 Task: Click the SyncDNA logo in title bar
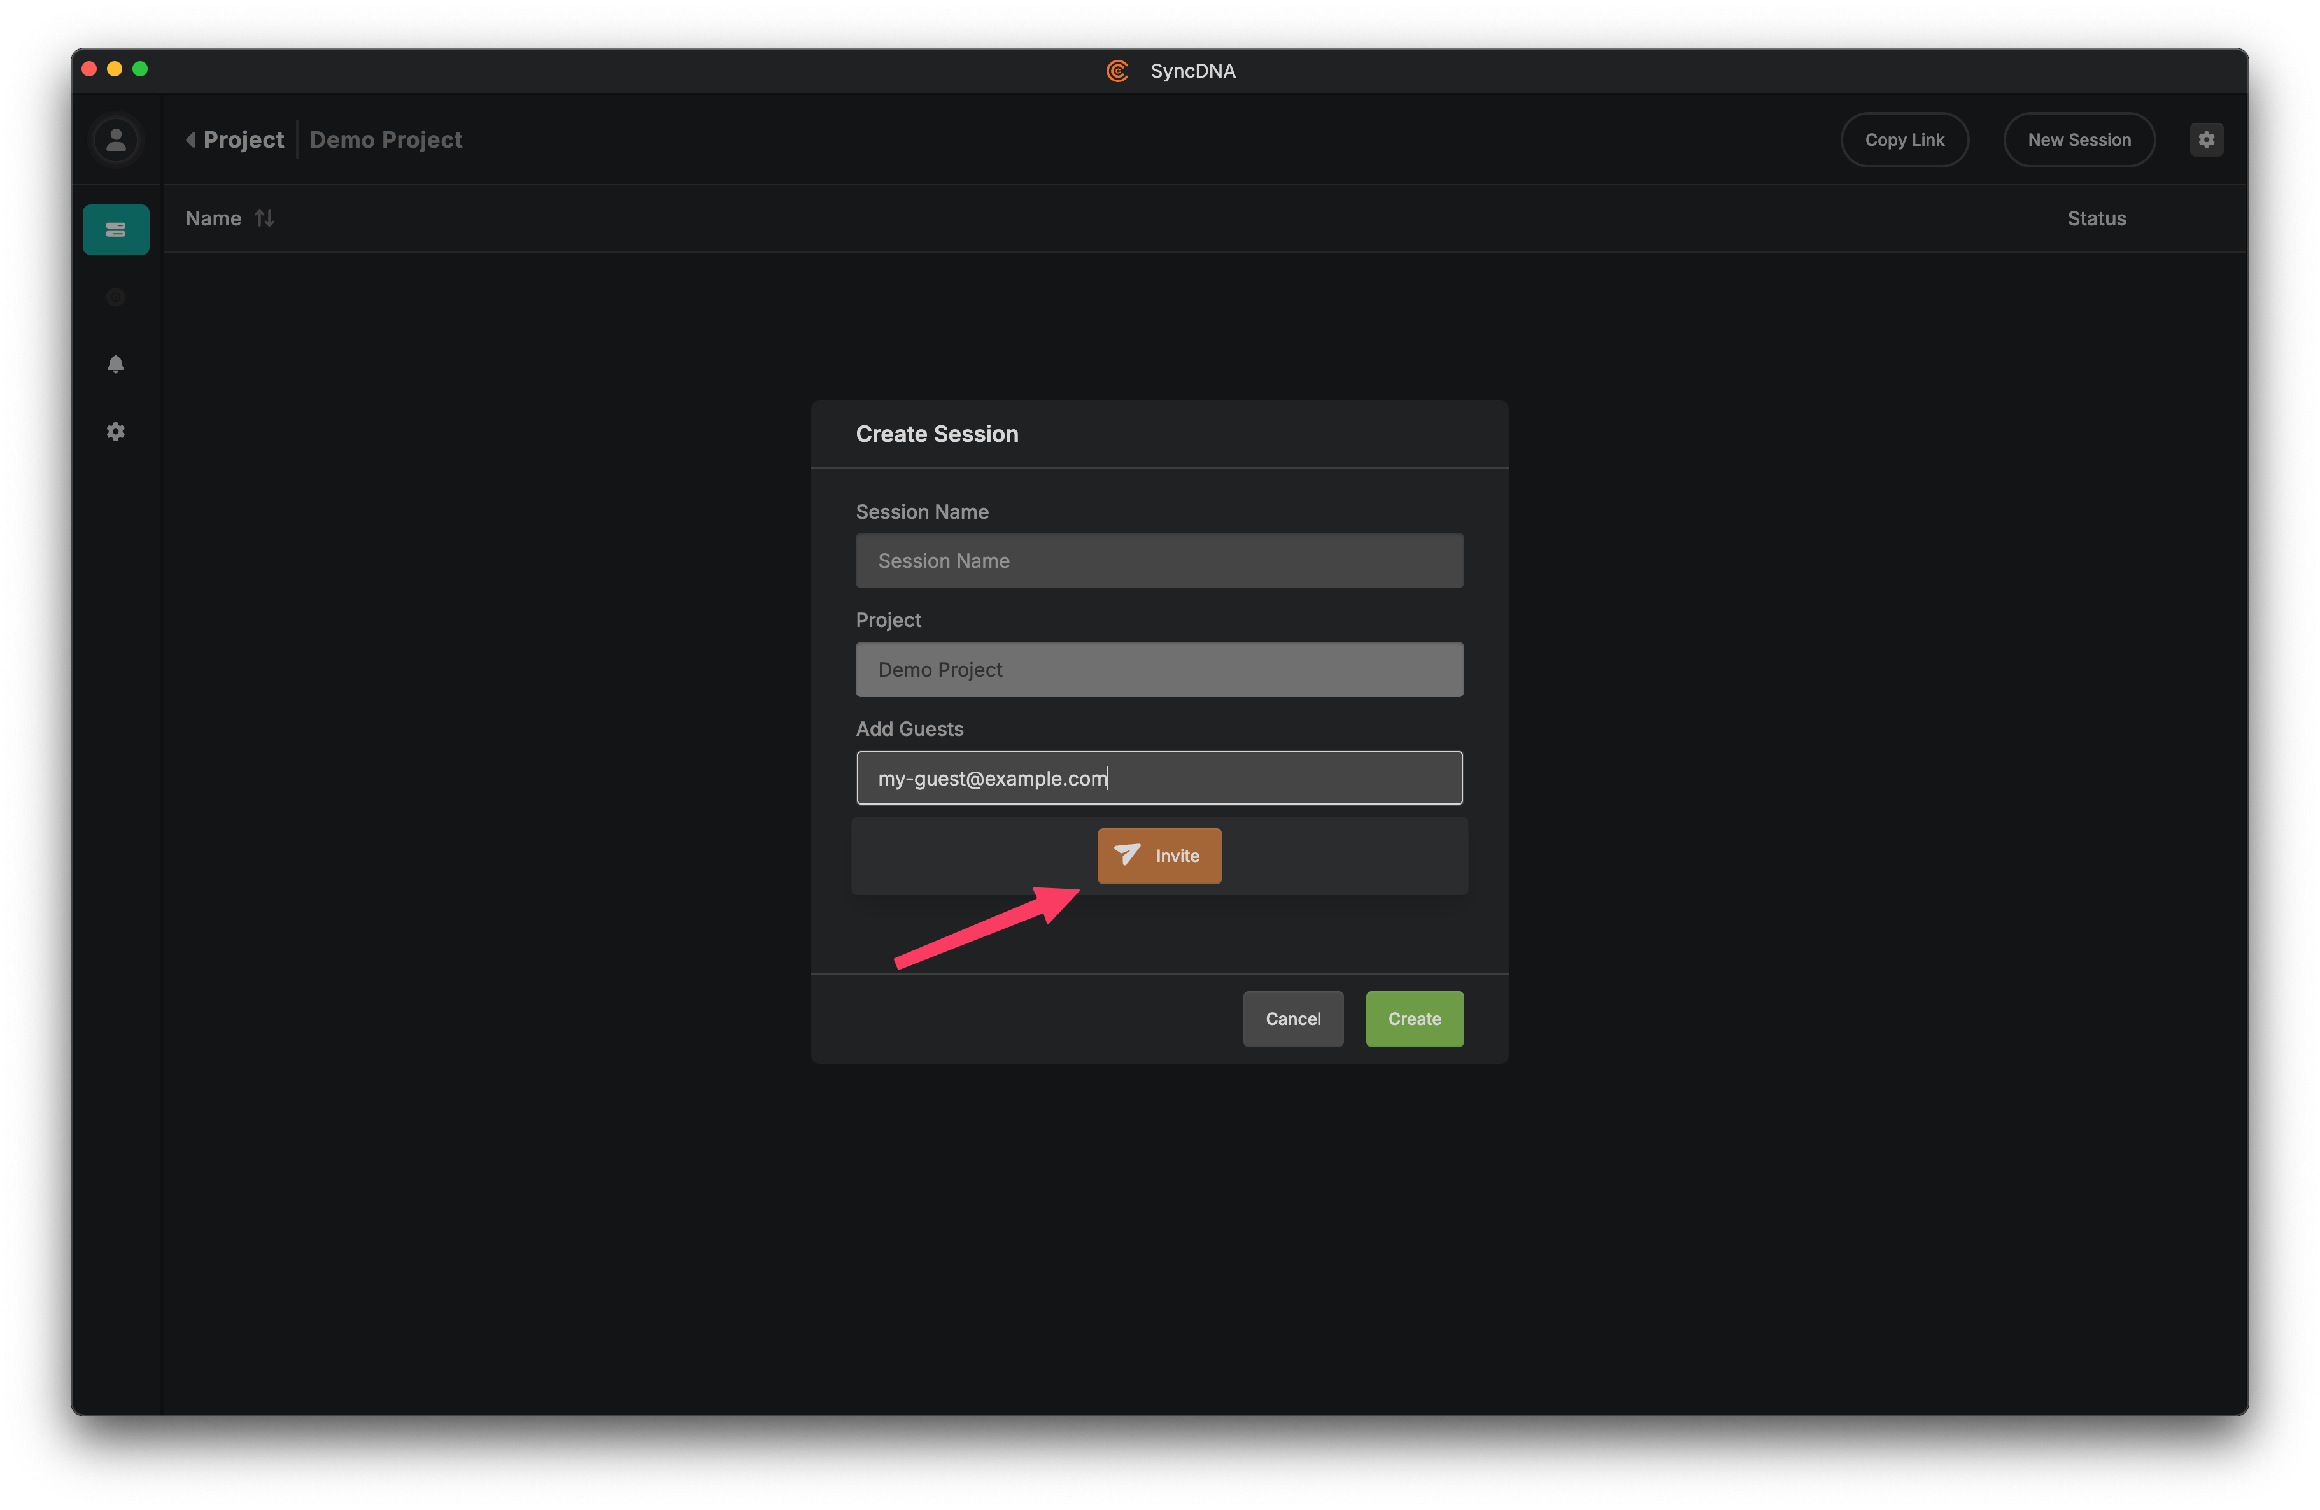[x=1117, y=71]
